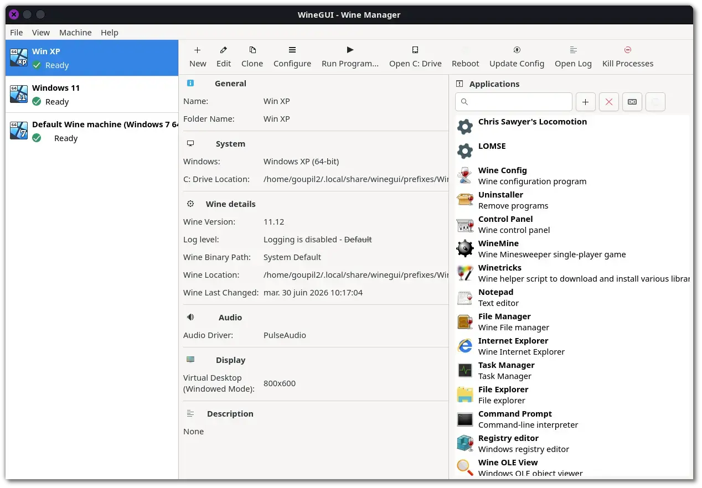The height and width of the screenshot is (488, 702).
Task: Click the File Explorer folder icon
Action: [465, 394]
